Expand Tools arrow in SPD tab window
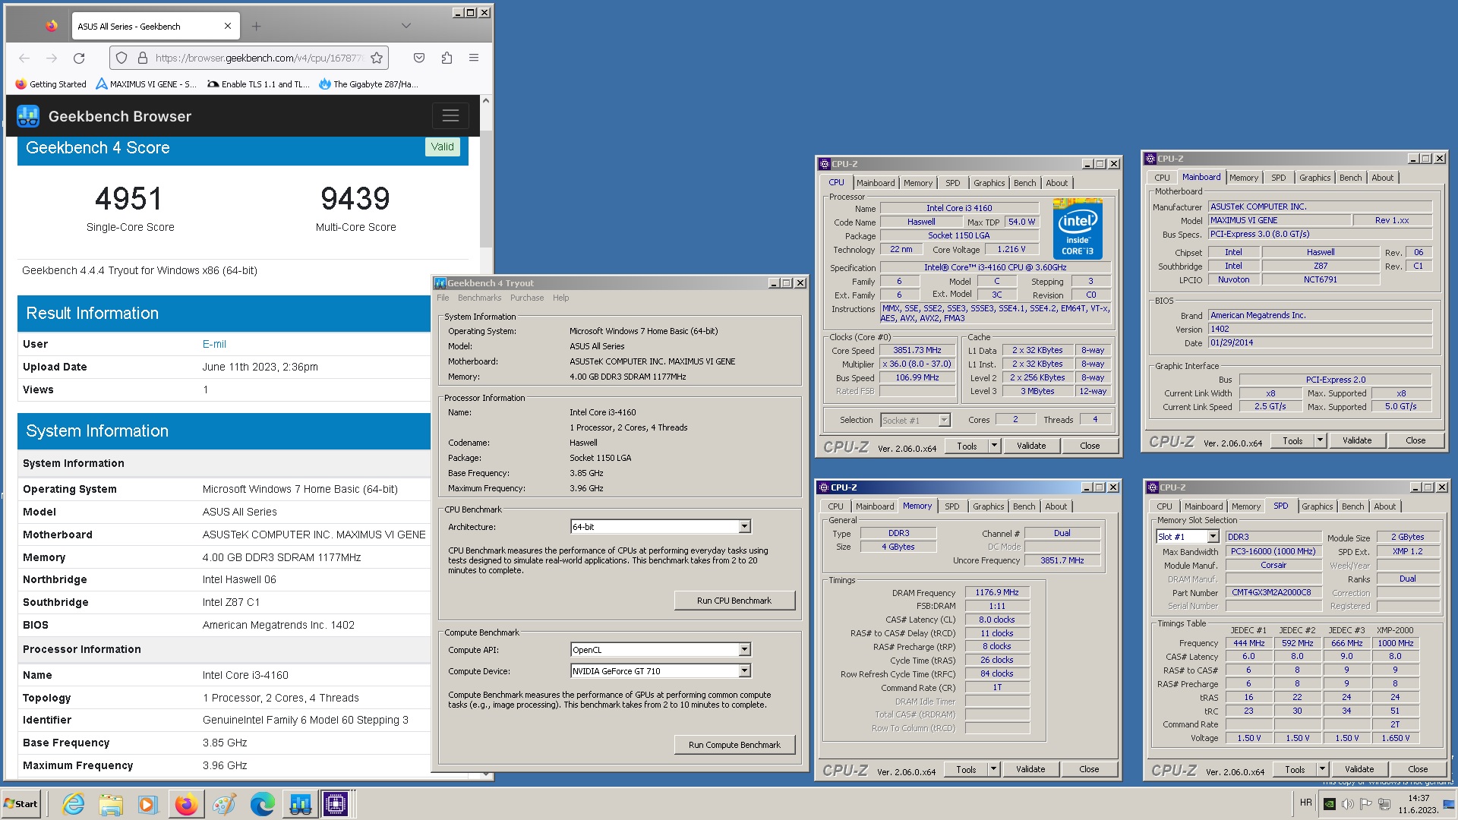The height and width of the screenshot is (820, 1458). click(x=1322, y=769)
